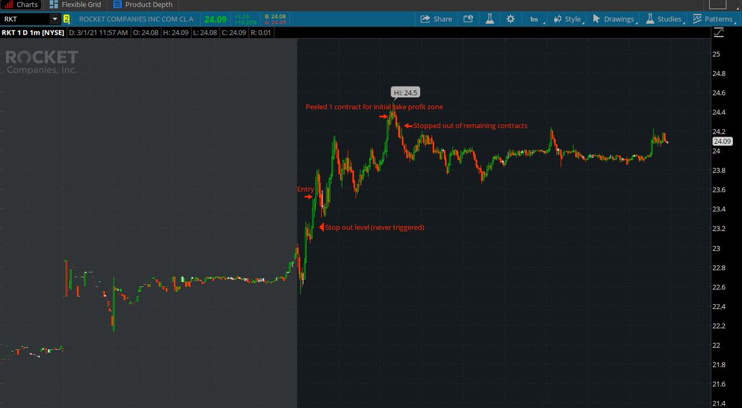Open the Drawings menu
The width and height of the screenshot is (742, 408).
[x=615, y=19]
